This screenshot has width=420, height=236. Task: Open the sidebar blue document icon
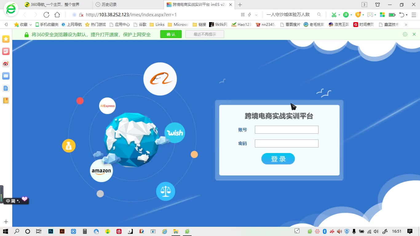point(6,88)
